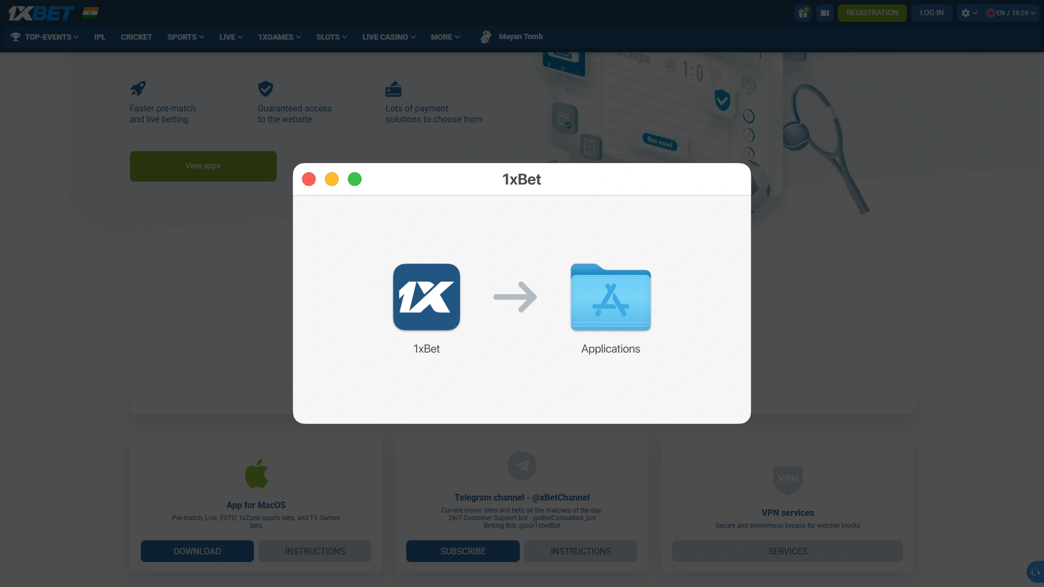Expand the TOP-EVENTS menu

(45, 37)
